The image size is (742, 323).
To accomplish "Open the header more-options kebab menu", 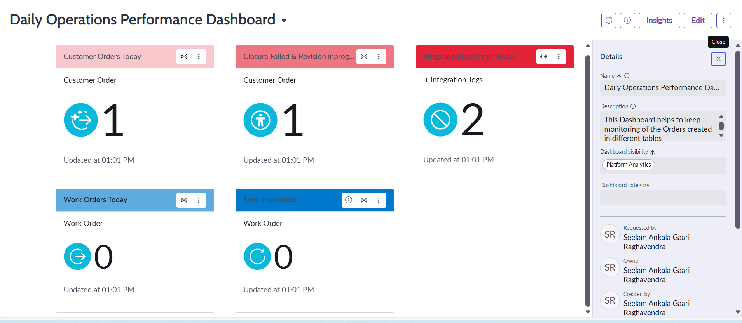I will tap(723, 20).
